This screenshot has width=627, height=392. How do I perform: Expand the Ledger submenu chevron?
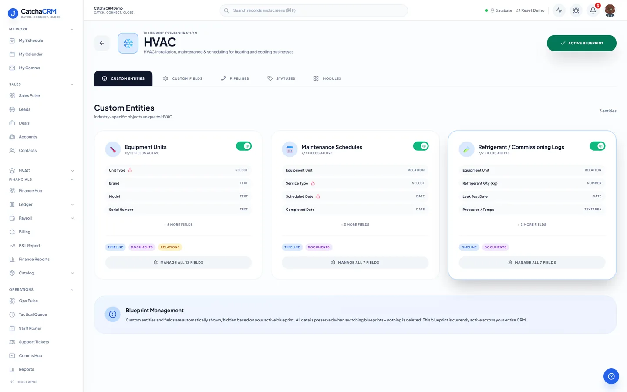click(72, 205)
